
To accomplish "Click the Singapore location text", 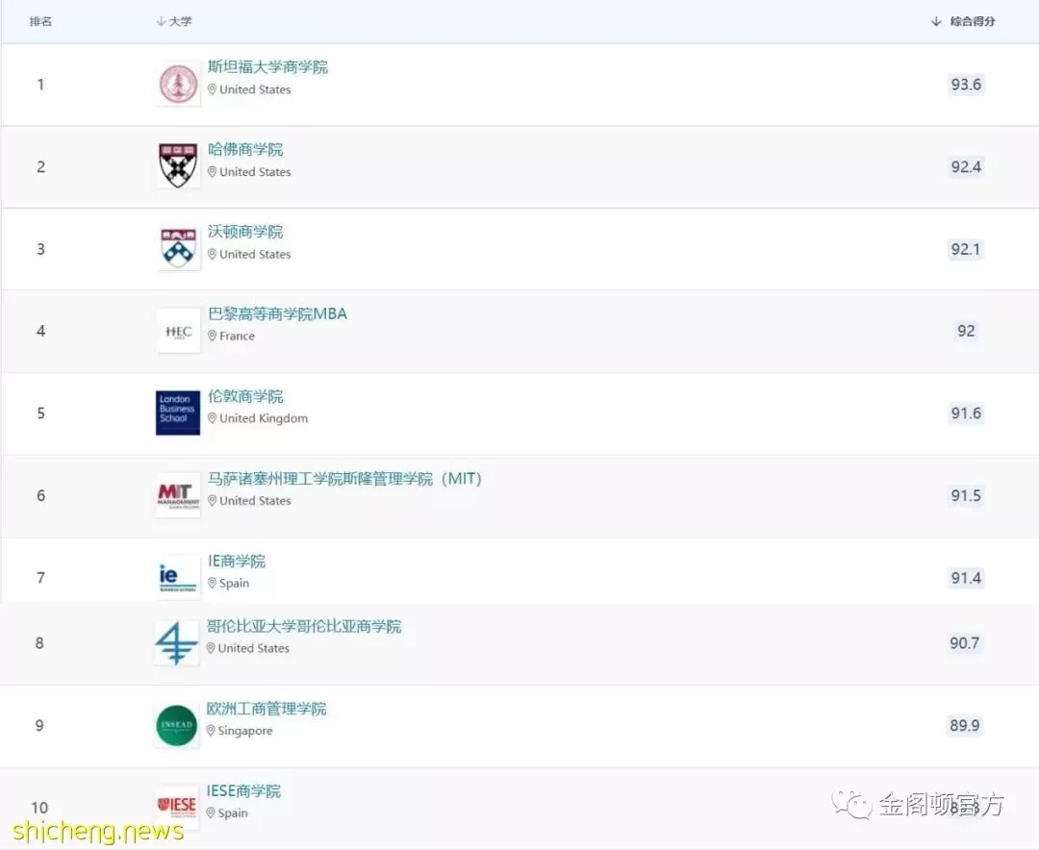I will pyautogui.click(x=245, y=731).
